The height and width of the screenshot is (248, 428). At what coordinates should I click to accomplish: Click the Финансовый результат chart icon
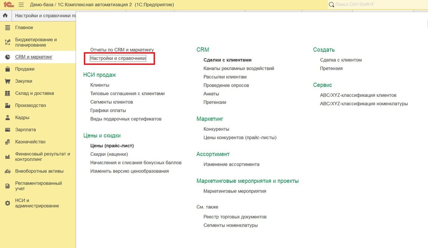tap(7, 157)
